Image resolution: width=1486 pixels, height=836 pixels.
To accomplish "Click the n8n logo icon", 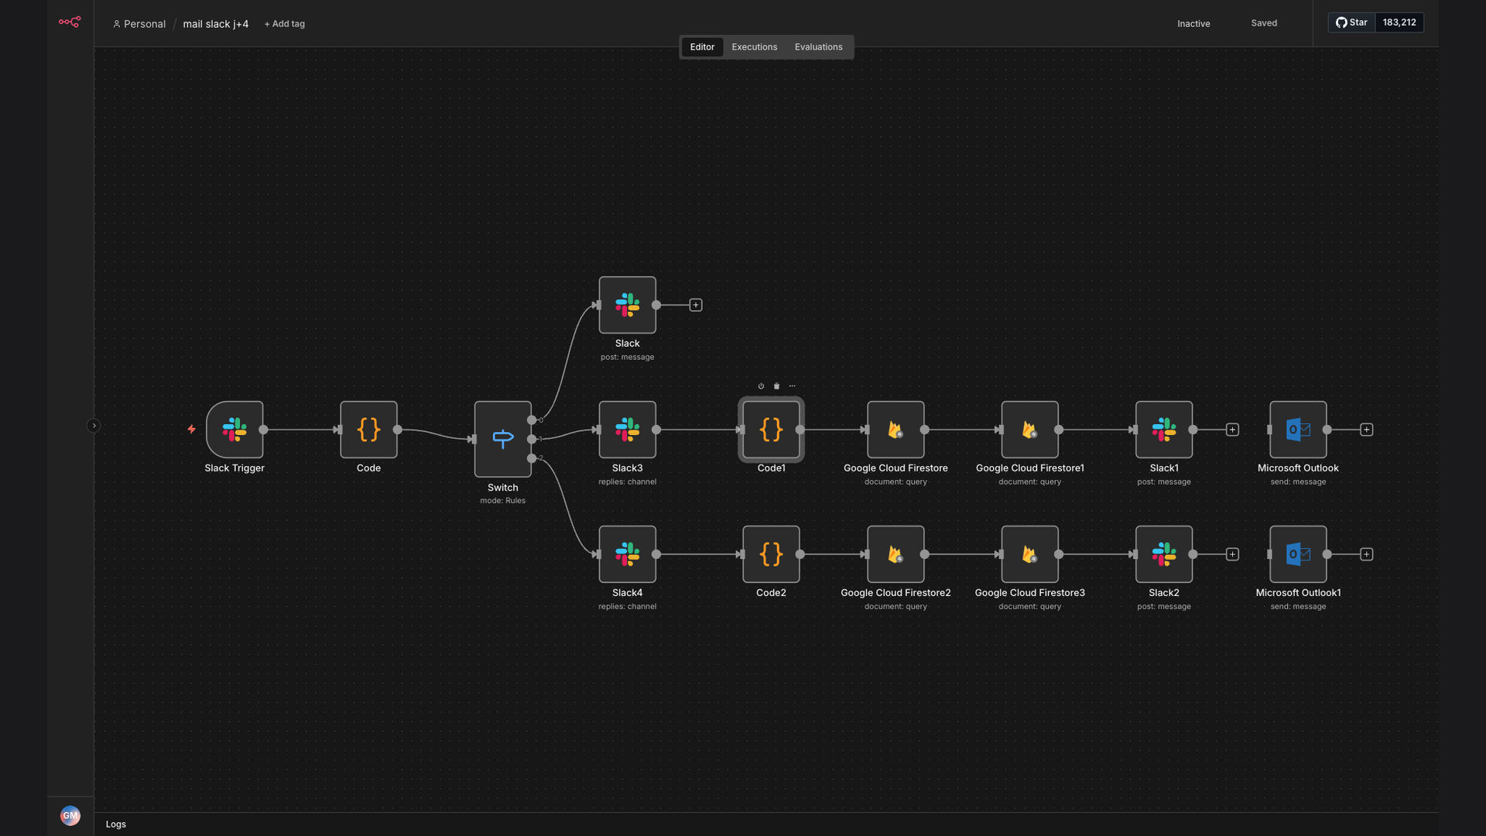I will click(70, 22).
